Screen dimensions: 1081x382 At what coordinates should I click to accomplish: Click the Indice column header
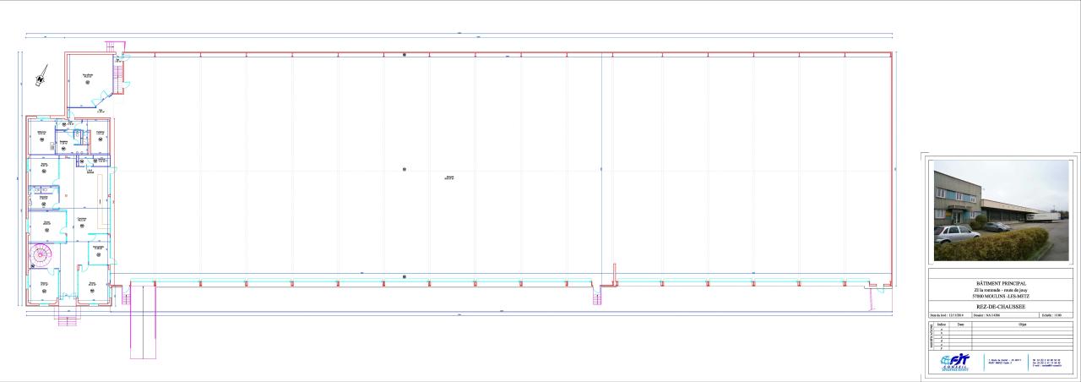[941, 325]
